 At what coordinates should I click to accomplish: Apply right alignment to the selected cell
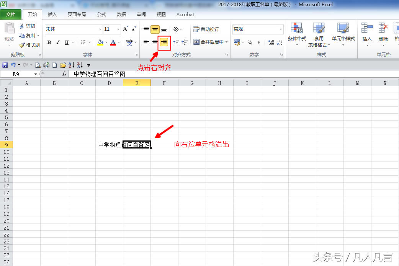pyautogui.click(x=164, y=42)
